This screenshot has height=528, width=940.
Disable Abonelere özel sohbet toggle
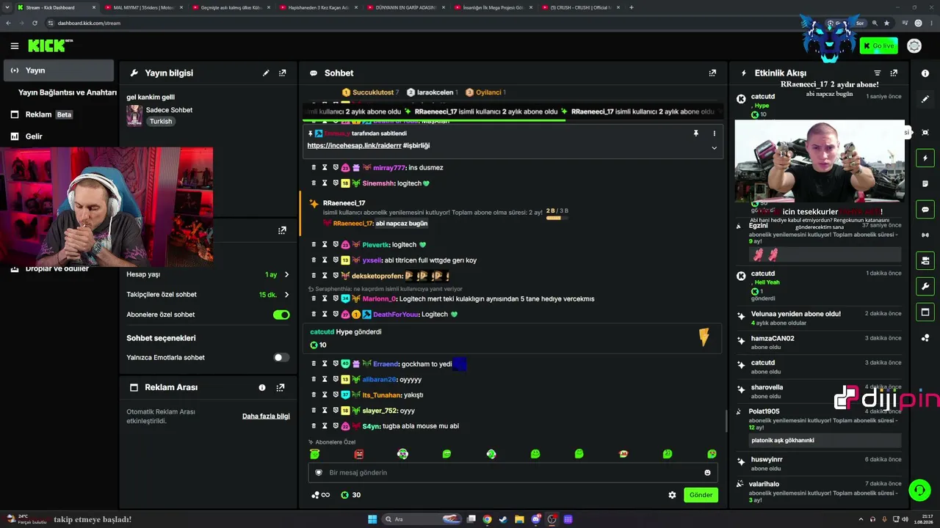(281, 315)
